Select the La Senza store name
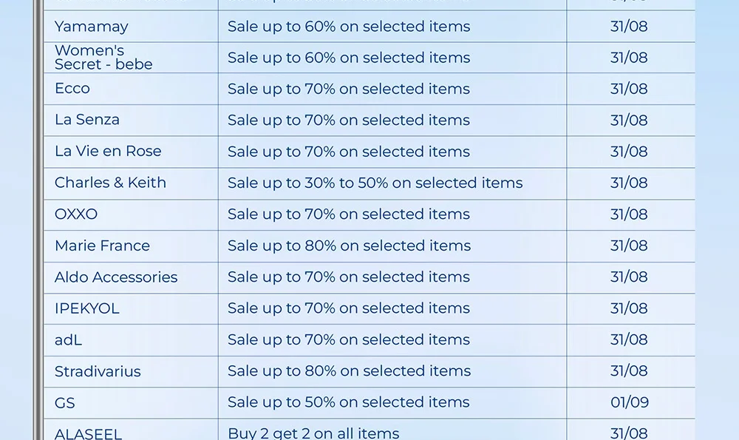 [87, 120]
